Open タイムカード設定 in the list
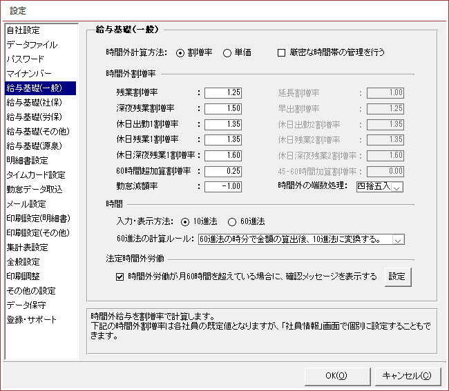 pos(35,174)
